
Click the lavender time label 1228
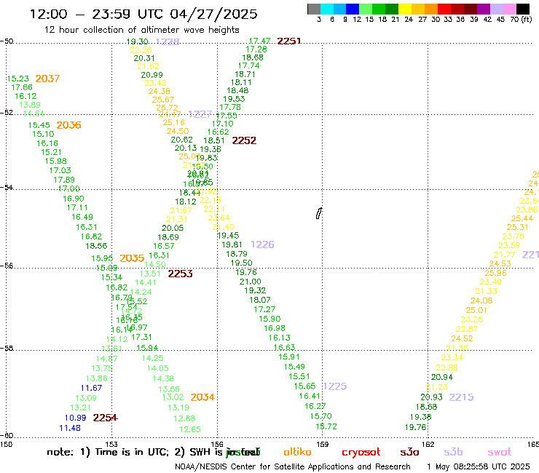(168, 41)
